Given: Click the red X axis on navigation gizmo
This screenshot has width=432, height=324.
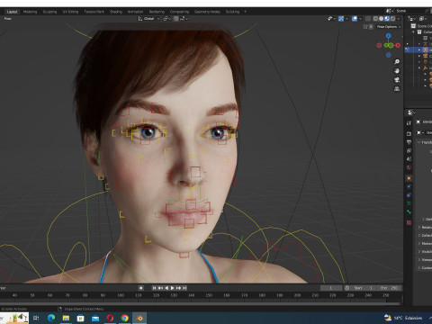Looking at the screenshot, I should [398, 45].
